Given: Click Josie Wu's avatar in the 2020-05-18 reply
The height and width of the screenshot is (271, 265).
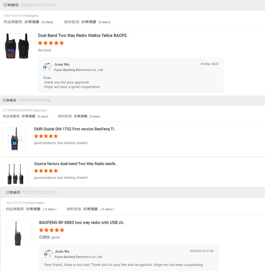Looking at the screenshot, I should click(x=48, y=254).
